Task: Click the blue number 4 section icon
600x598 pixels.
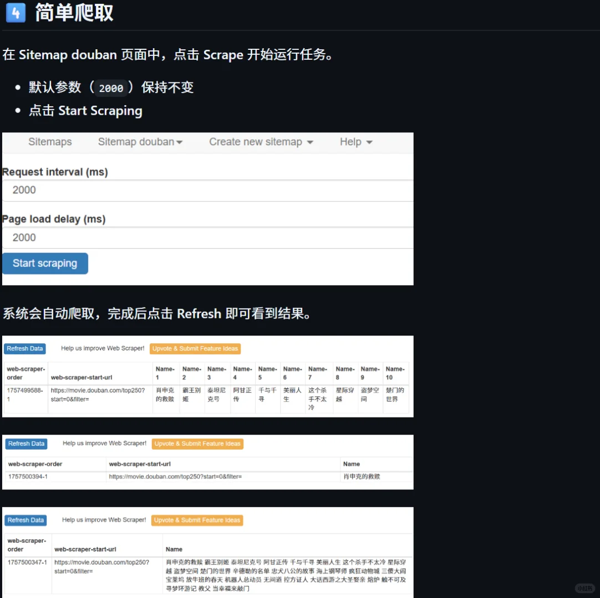Action: click(x=16, y=13)
